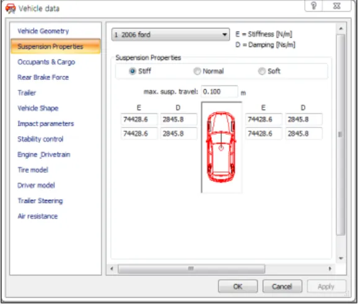Image resolution: width=358 pixels, height=307 pixels.
Task: Click the Cancel button
Action: (x=282, y=287)
